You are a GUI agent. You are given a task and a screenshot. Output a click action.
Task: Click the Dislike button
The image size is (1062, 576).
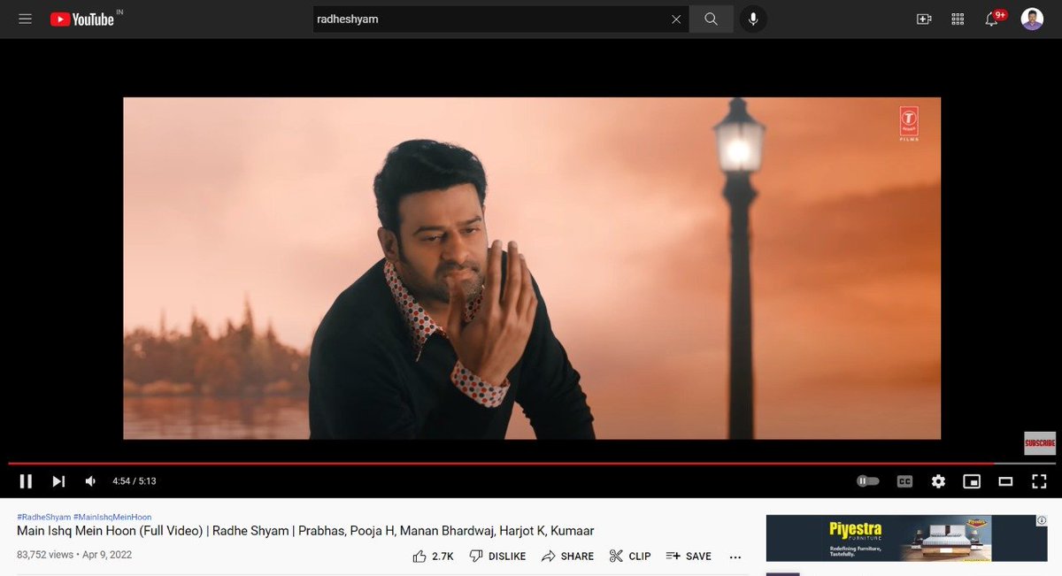[x=496, y=557]
